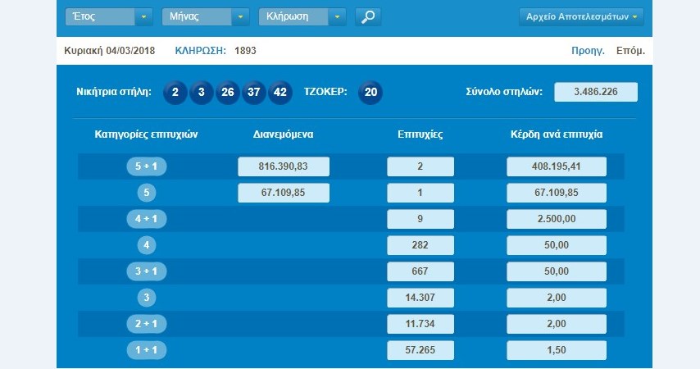Screen dimensions: 700x369
Task: Click the Κέρδη ανά επιτυχία column header
Action: (x=557, y=134)
